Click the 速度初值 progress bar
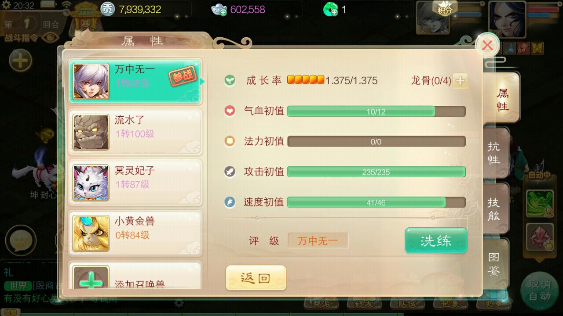Viewport: 563px width, 316px height. (376, 202)
